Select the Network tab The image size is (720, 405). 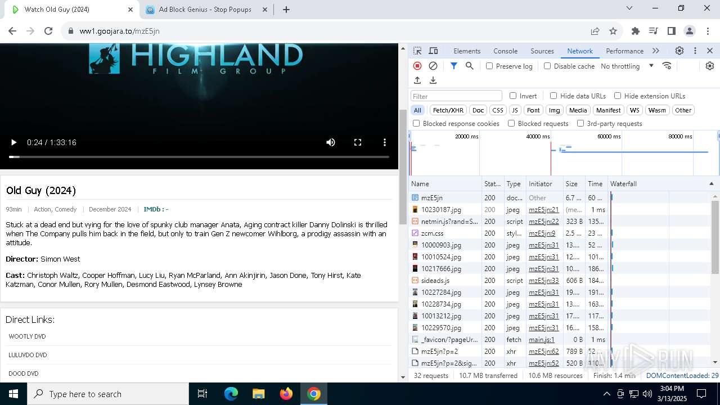click(x=580, y=51)
